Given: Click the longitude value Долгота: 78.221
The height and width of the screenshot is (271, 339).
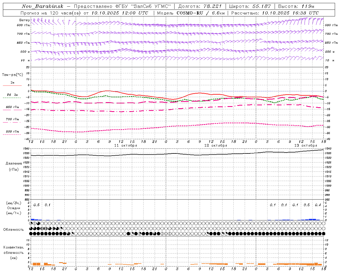Looking at the screenshot, I should coord(200,6).
